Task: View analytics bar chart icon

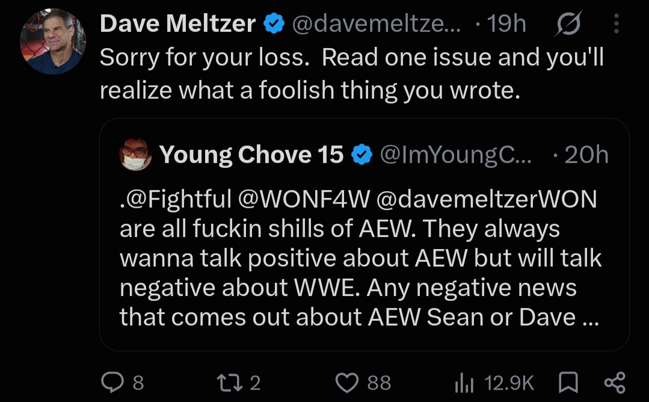Action: point(464,382)
